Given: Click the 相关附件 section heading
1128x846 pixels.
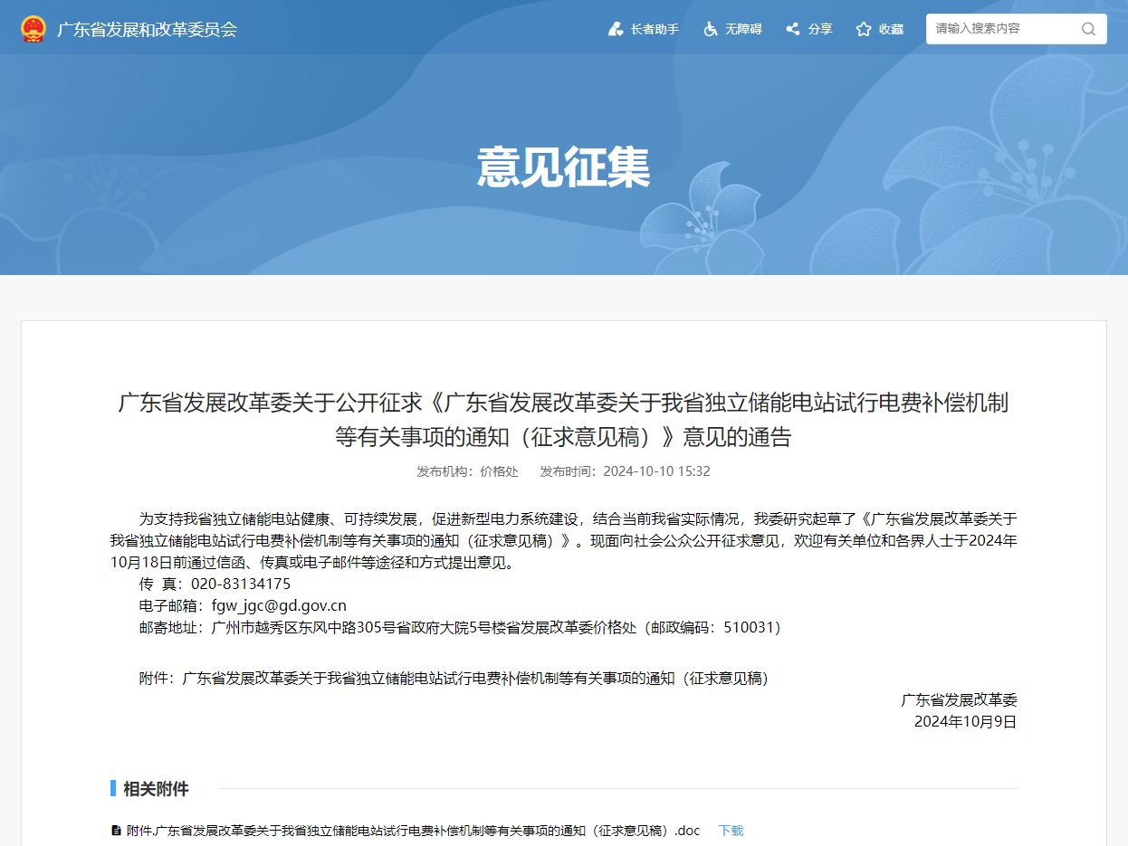Looking at the screenshot, I should pos(156,789).
